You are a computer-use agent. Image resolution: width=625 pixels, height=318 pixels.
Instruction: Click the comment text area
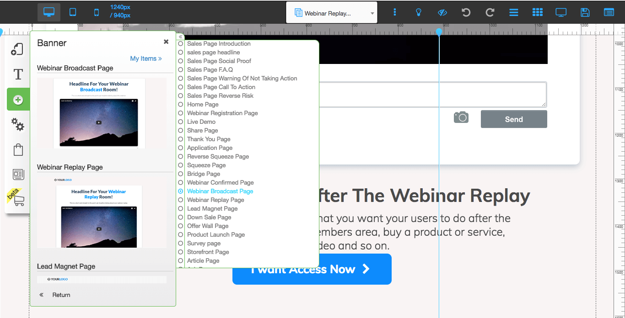[x=432, y=95]
